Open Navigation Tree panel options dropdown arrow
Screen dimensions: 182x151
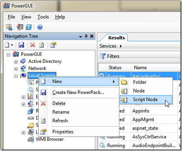tap(80, 37)
